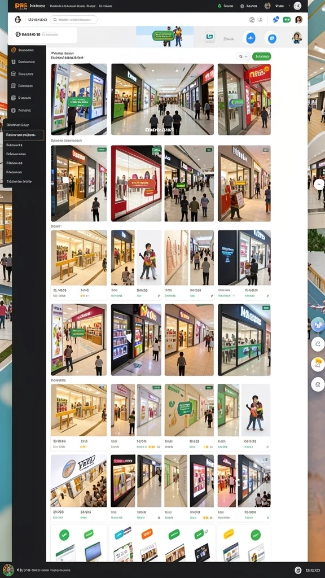Image resolution: width=325 pixels, height=578 pixels.
Task: Choose the last entry of the dark flyout menu
Action: (x=19, y=181)
